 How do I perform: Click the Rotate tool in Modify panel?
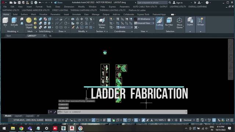[82, 23]
